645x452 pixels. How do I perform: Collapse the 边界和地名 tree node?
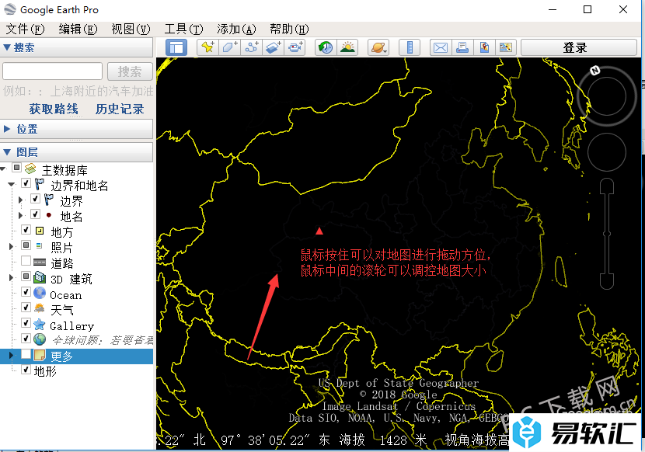12,184
